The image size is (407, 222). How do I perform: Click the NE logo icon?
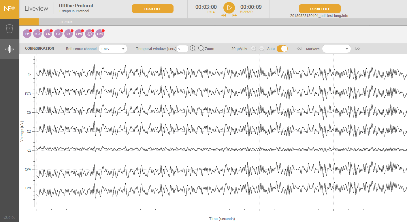[x=10, y=9]
